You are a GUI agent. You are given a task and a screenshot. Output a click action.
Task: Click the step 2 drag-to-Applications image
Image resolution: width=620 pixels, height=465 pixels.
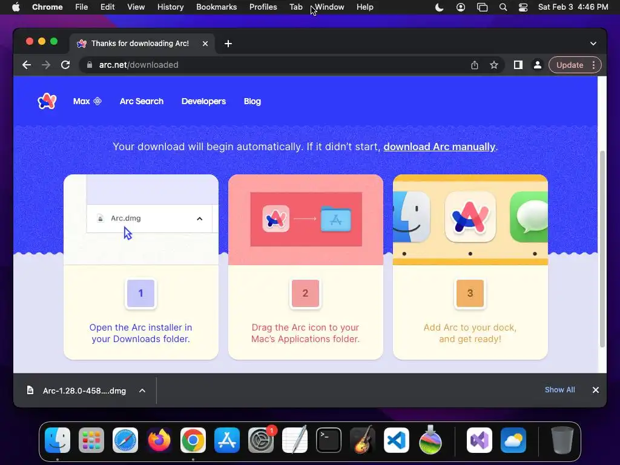306,219
